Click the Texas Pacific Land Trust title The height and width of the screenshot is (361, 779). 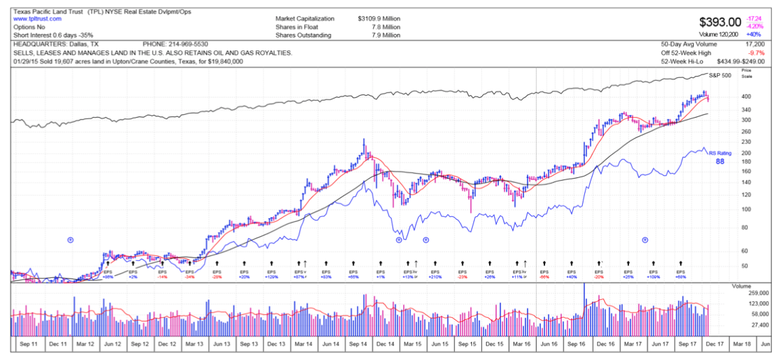(49, 11)
